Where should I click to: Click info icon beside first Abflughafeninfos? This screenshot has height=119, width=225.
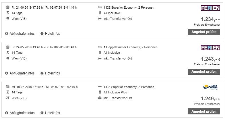point(7,34)
